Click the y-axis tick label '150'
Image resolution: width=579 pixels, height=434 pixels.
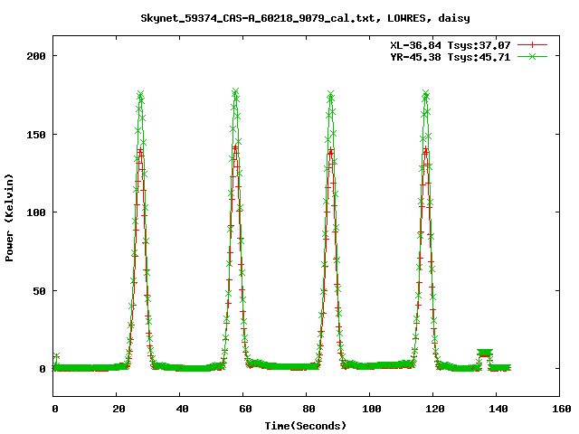(x=36, y=135)
